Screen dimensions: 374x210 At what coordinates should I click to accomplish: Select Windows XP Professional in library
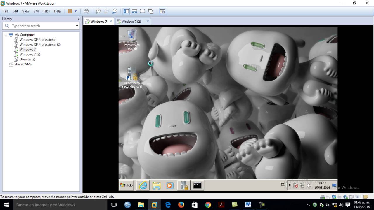(38, 40)
